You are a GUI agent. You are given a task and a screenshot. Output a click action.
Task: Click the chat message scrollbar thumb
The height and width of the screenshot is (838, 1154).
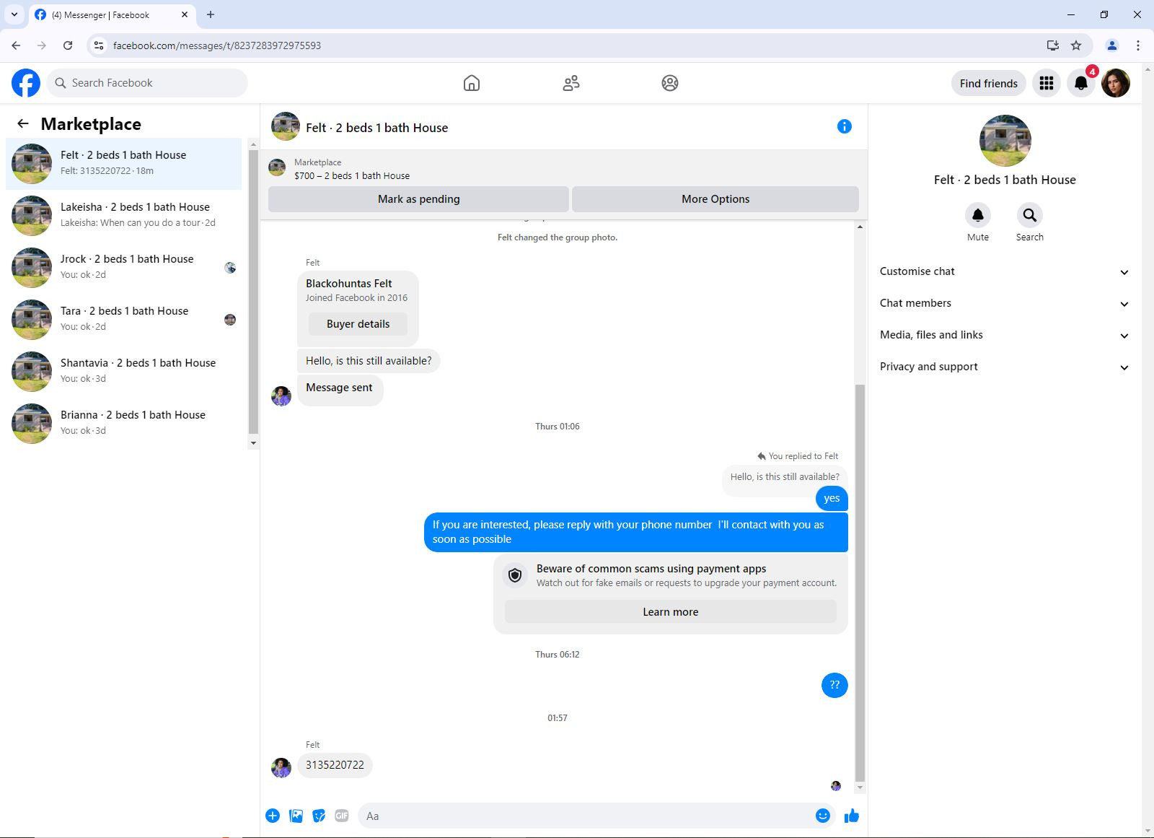pyautogui.click(x=859, y=582)
